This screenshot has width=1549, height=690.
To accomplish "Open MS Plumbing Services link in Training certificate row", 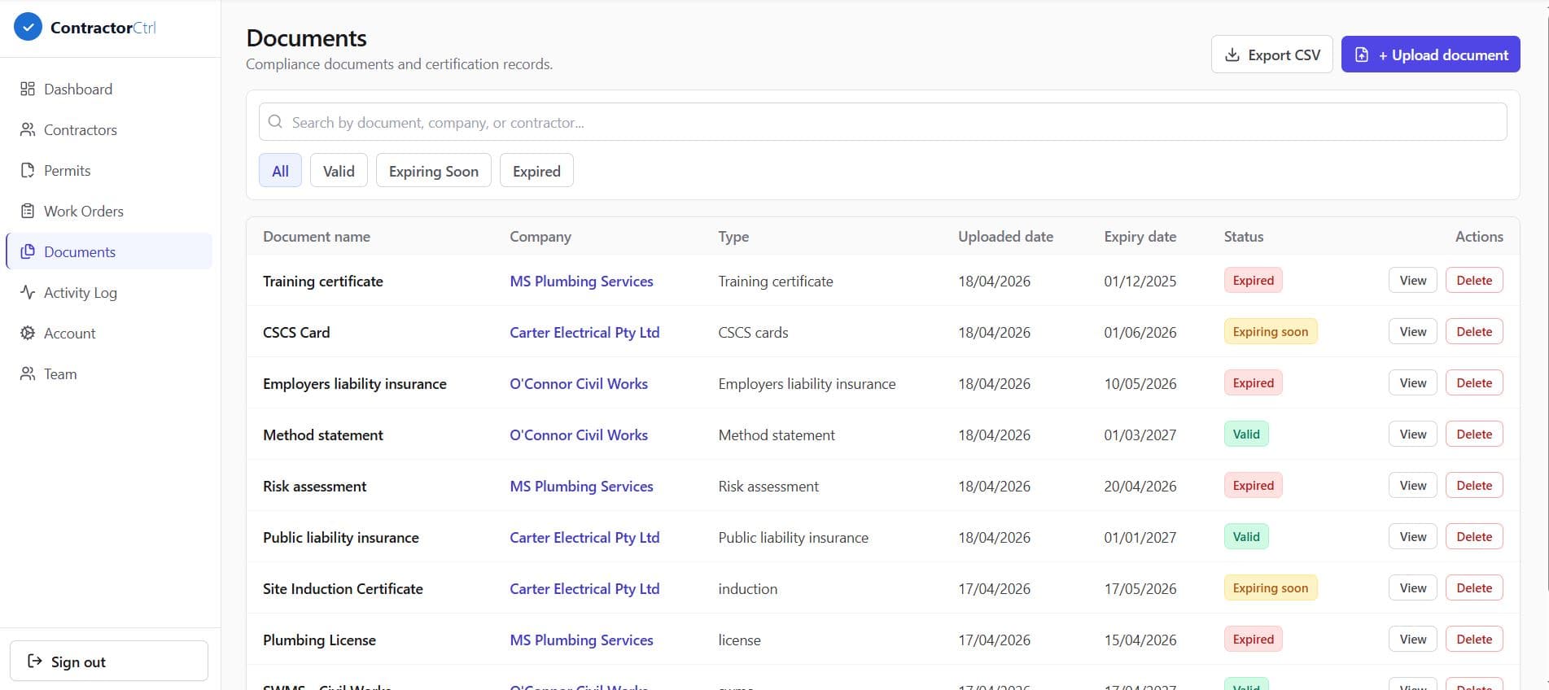I will (581, 281).
